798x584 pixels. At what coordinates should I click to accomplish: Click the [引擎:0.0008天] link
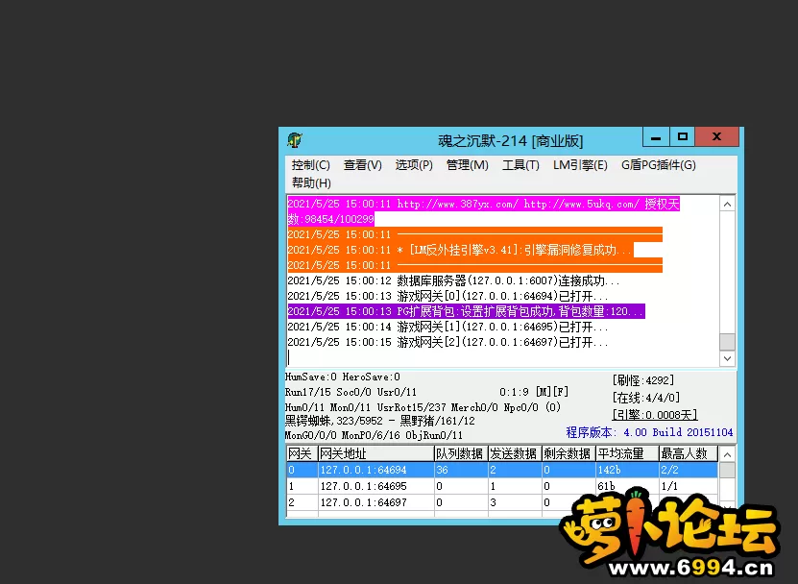(x=655, y=414)
